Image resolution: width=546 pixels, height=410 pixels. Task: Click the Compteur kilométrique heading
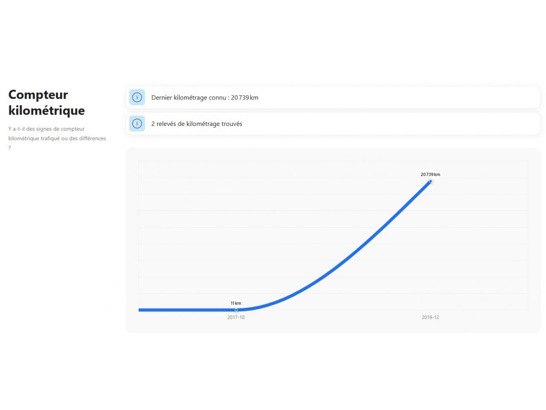click(46, 102)
